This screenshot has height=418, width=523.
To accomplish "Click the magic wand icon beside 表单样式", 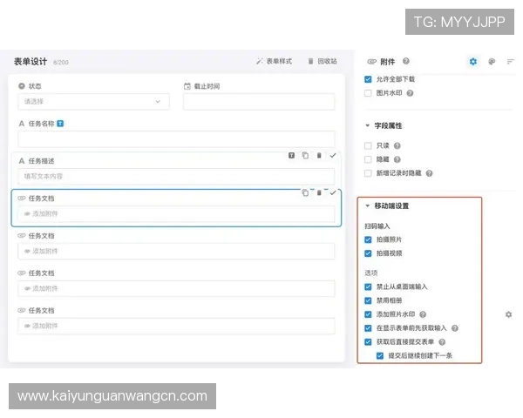I will 260,61.
